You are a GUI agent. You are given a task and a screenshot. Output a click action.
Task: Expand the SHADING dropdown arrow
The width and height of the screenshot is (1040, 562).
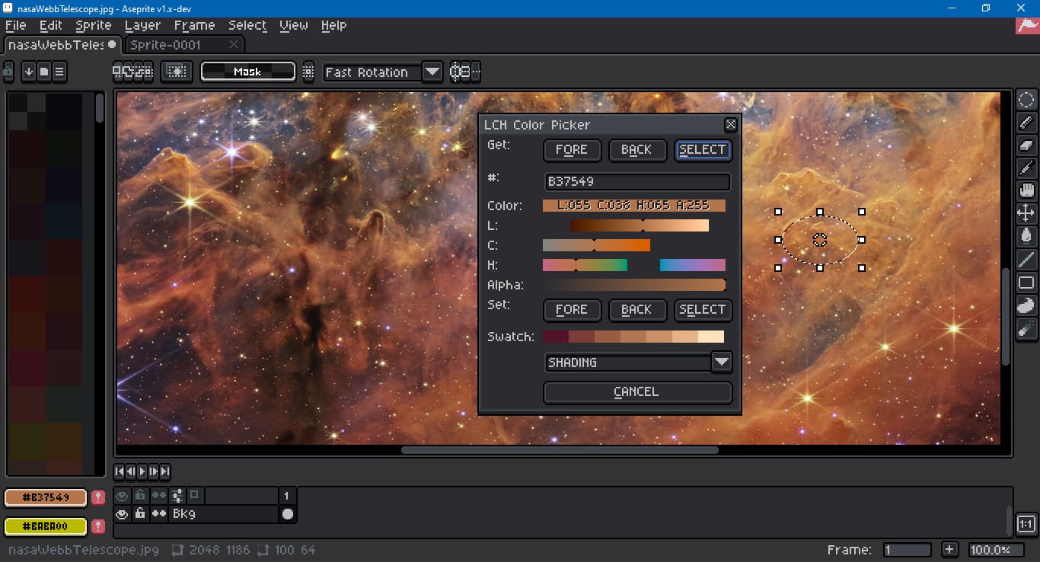722,362
